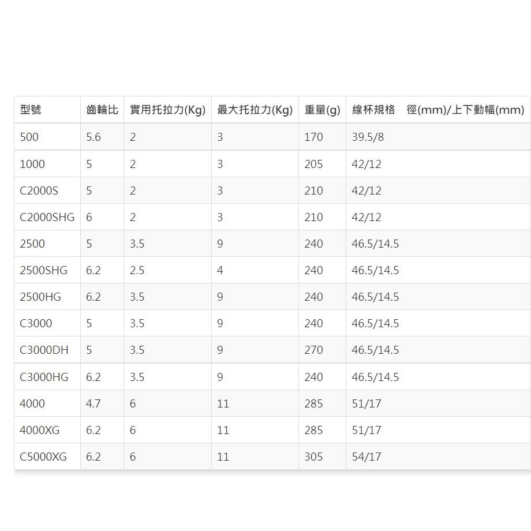Select the 最大托拉力(Kg) header cell
Screen dimensions: 531x531
coord(255,110)
